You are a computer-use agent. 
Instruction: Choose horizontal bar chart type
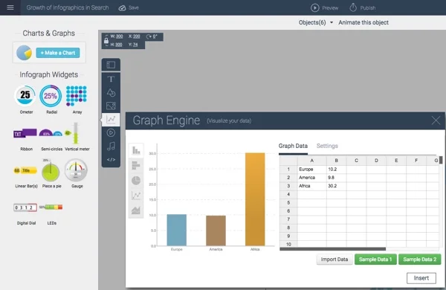tap(136, 165)
